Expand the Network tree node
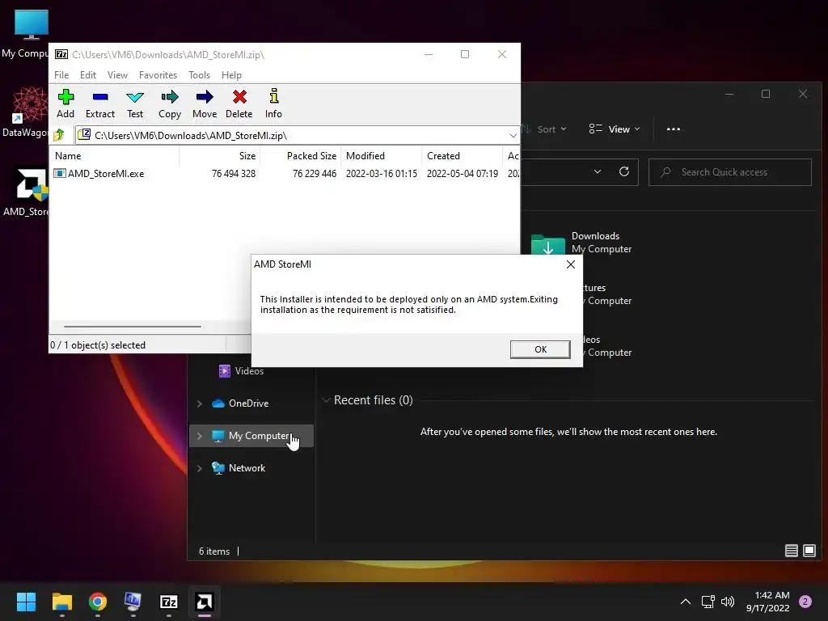828x621 pixels. [200, 468]
